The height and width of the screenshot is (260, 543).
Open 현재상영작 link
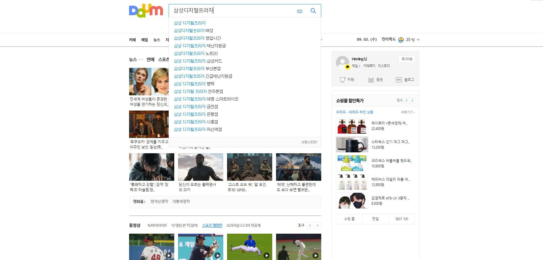pyautogui.click(x=159, y=202)
